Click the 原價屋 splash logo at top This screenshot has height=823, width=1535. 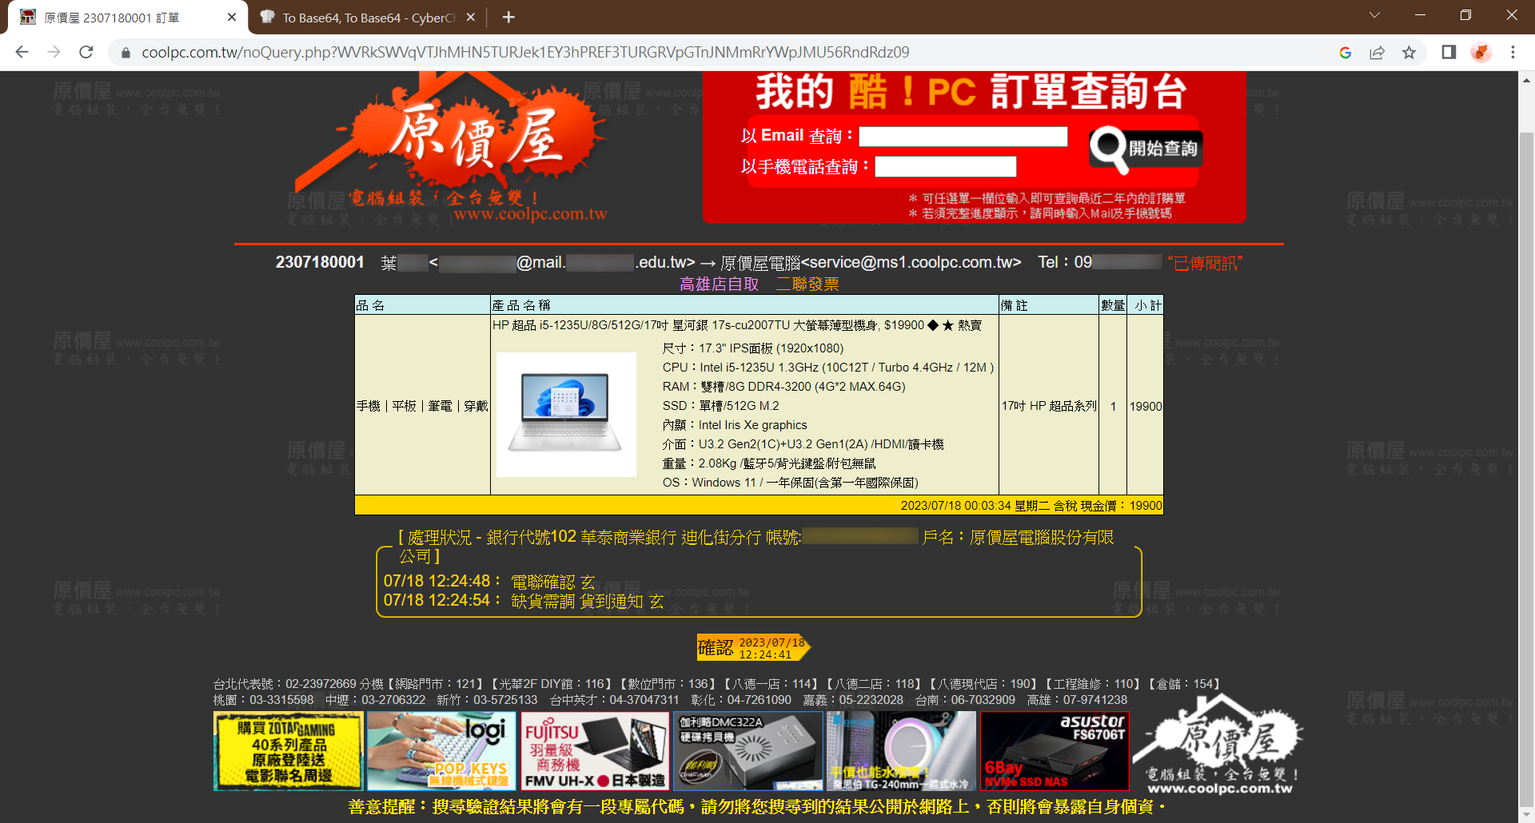pyautogui.click(x=452, y=146)
